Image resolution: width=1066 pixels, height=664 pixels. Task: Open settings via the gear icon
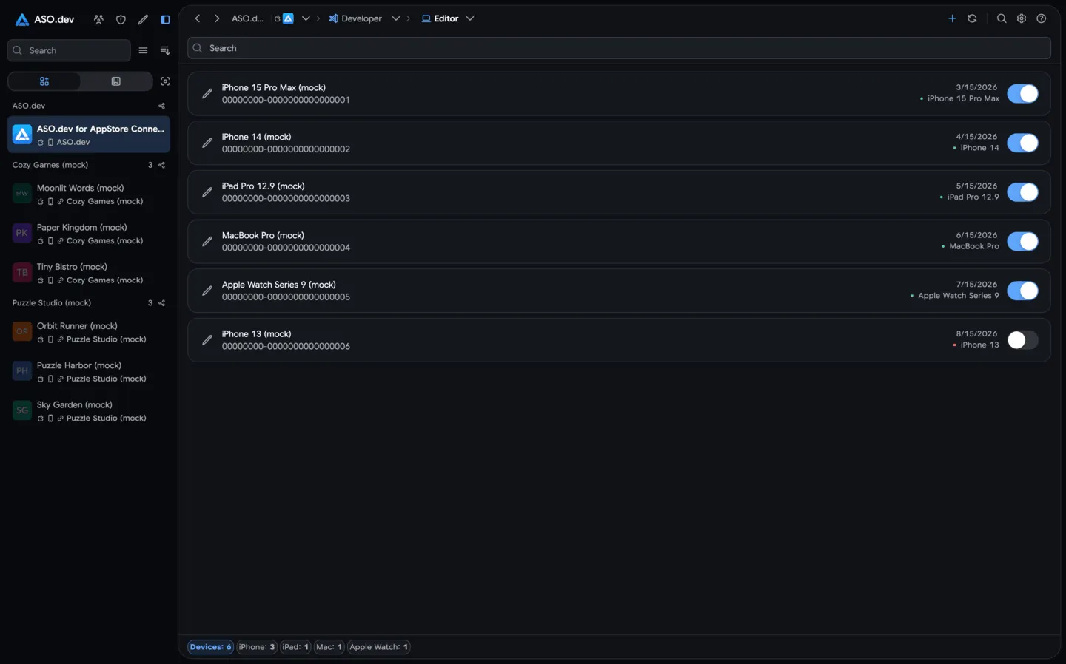[1022, 18]
